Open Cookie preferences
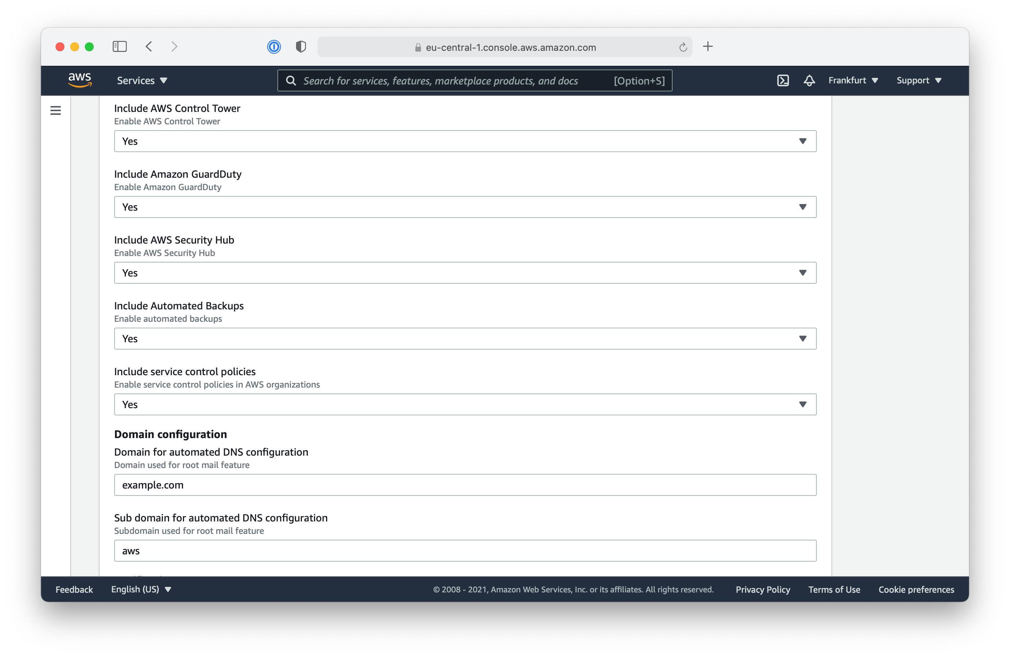The height and width of the screenshot is (656, 1010). pyautogui.click(x=916, y=589)
